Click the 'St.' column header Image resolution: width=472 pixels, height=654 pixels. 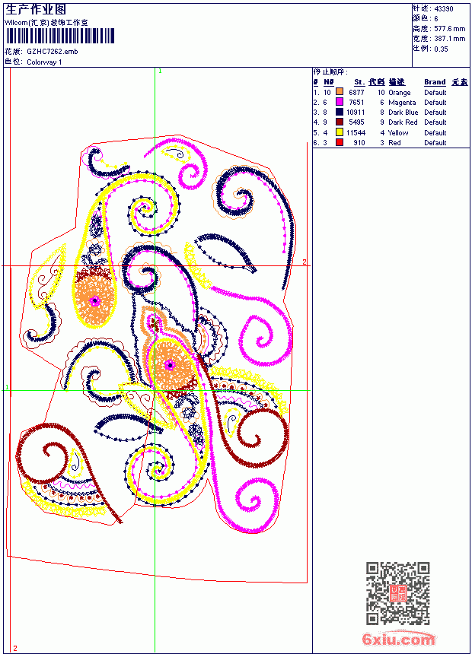pos(359,82)
